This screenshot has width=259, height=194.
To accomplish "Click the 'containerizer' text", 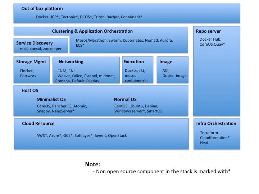I will [x=136, y=81].
